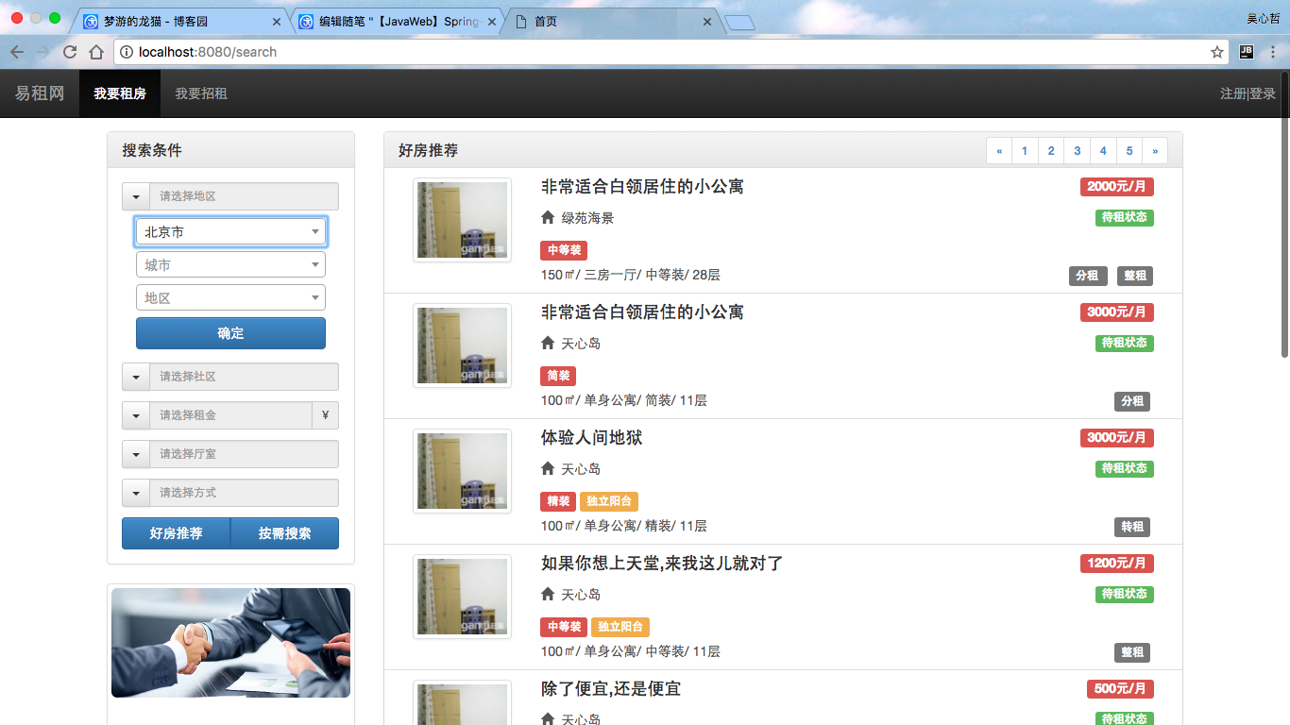This screenshot has height=725, width=1290.
Task: Click the 精装 tag
Action: click(x=558, y=501)
